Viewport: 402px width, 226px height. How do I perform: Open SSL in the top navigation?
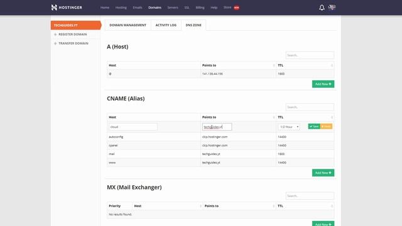pos(187,8)
